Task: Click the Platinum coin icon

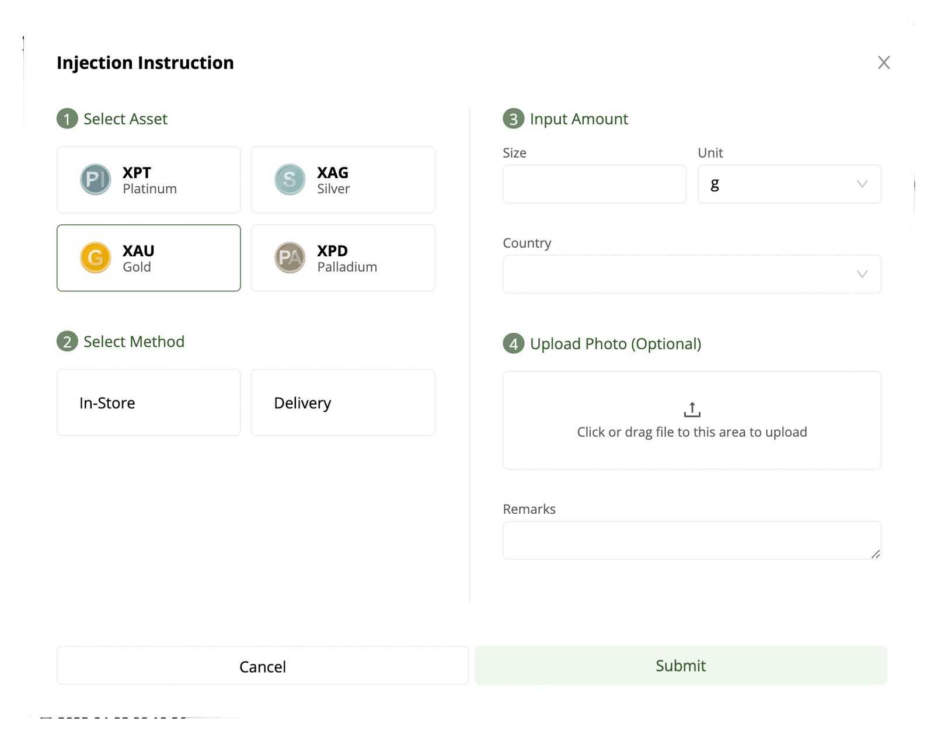Action: pos(95,179)
